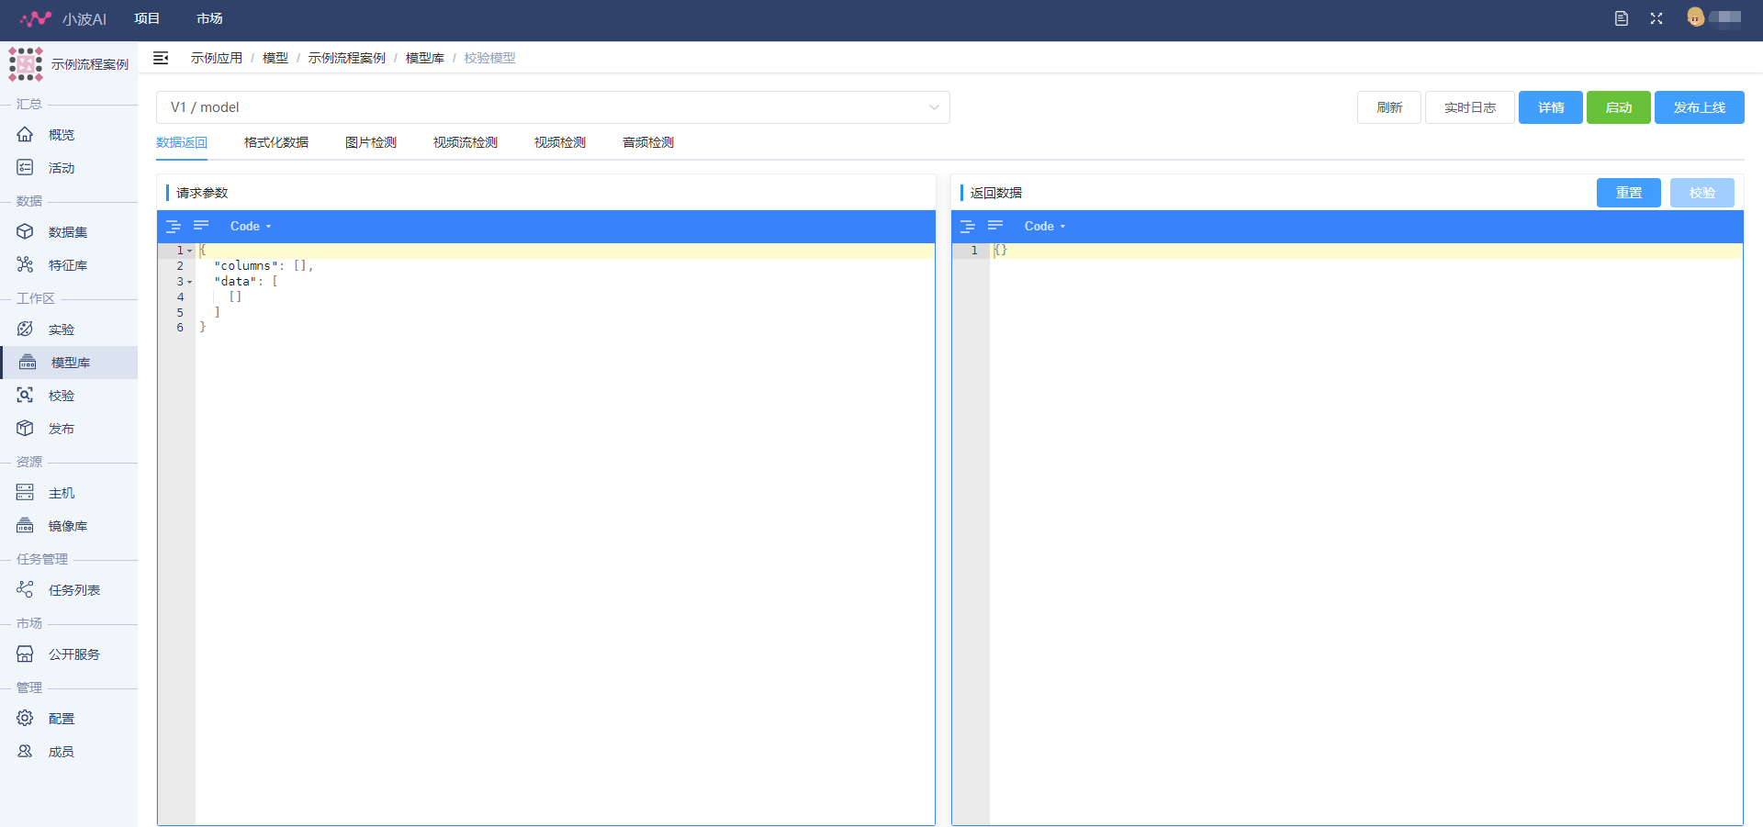This screenshot has height=827, width=1763.
Task: Click the {} line in 返回数据 editor
Action: click(x=1366, y=251)
